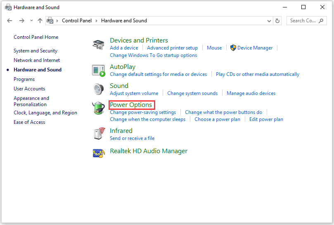Click the Power Options battery icon

coord(98,108)
